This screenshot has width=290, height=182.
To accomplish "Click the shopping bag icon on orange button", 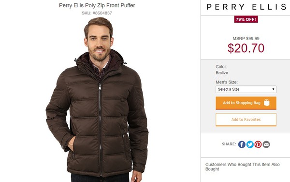I will (x=266, y=102).
